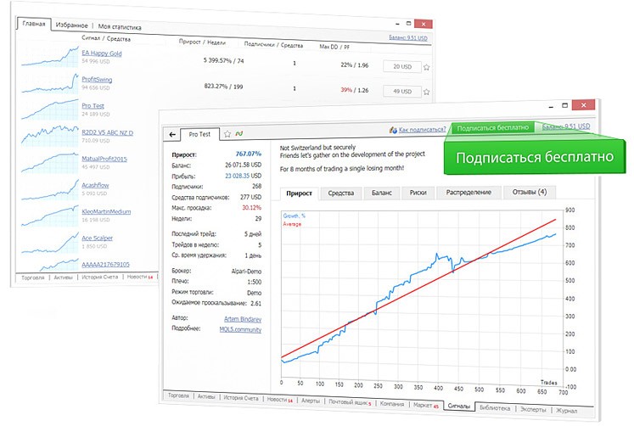
Task: Click balance link in back window
Action: [408, 37]
